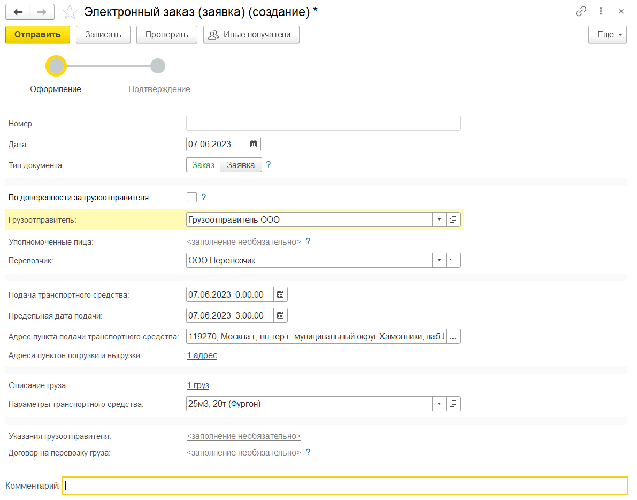This screenshot has width=637, height=500.
Task: Switch document type to Заявка
Action: point(241,165)
